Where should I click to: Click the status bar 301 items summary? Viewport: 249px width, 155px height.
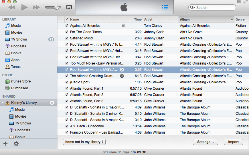click(x=124, y=152)
